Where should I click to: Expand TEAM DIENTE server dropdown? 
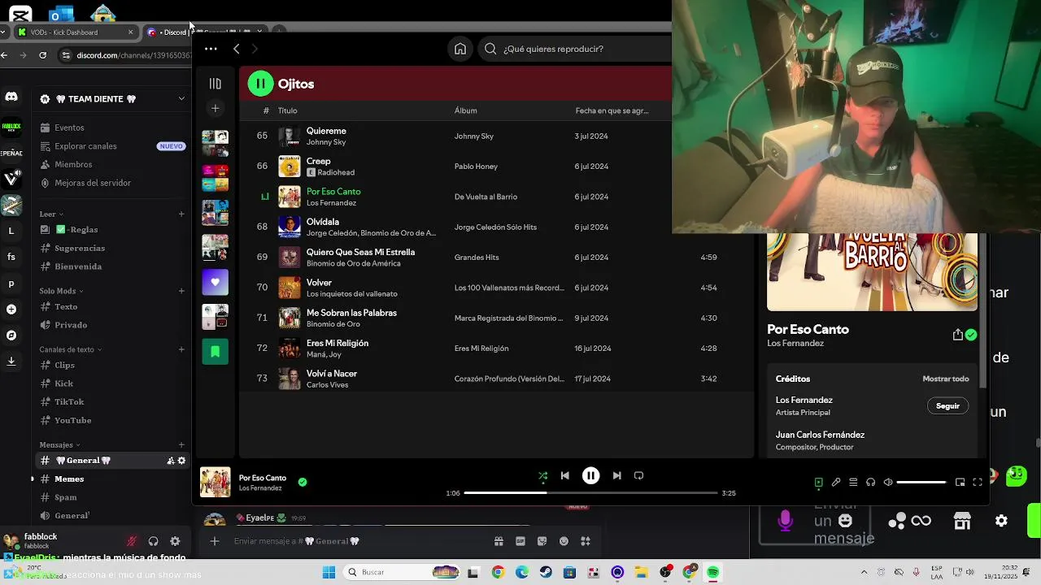181,98
